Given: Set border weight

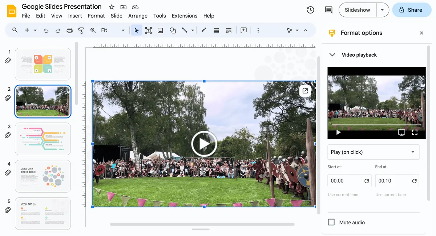Looking at the screenshot, I should coord(216,30).
